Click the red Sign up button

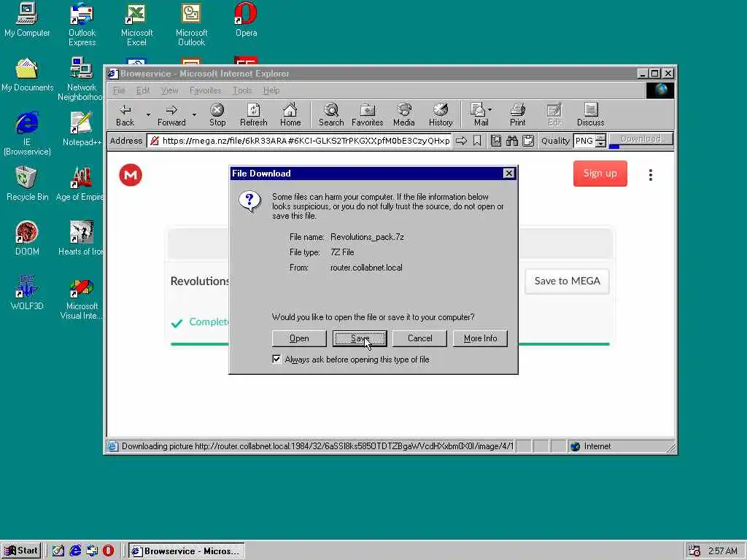600,174
